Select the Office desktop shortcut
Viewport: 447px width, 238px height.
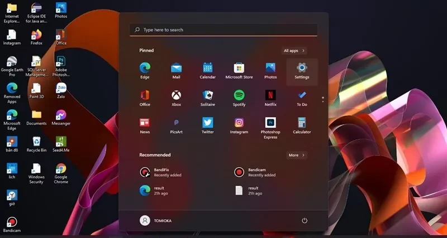(x=61, y=37)
